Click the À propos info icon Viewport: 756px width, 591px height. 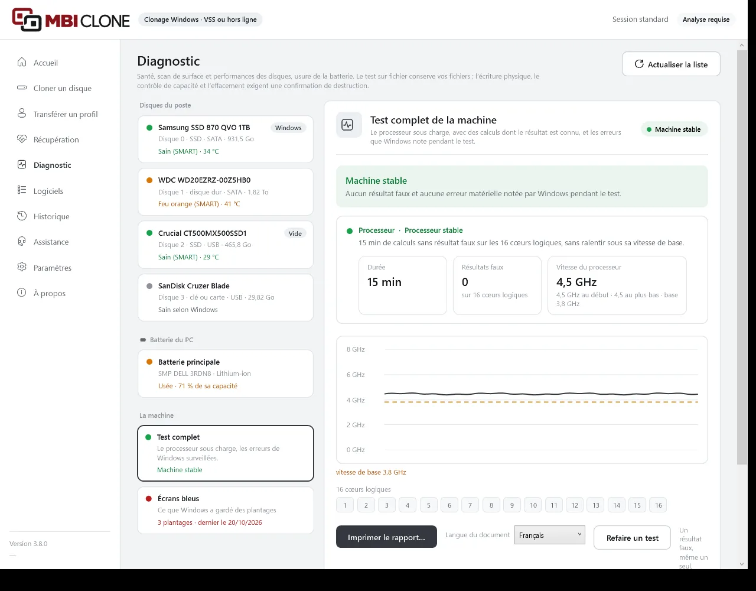[22, 293]
